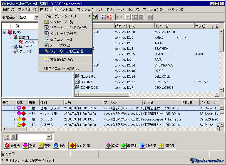The width and height of the screenshot is (226, 165).
Task: Sort events by 表示名 column header
Action: coord(162,102)
